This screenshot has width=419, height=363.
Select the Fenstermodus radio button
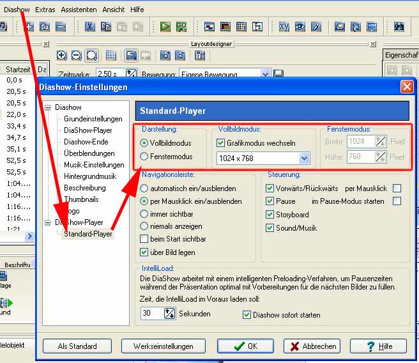pos(144,156)
